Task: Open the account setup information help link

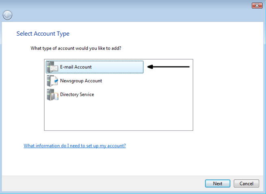Action: pos(75,146)
